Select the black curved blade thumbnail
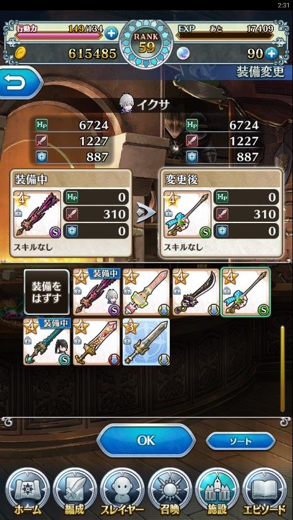 point(196,292)
